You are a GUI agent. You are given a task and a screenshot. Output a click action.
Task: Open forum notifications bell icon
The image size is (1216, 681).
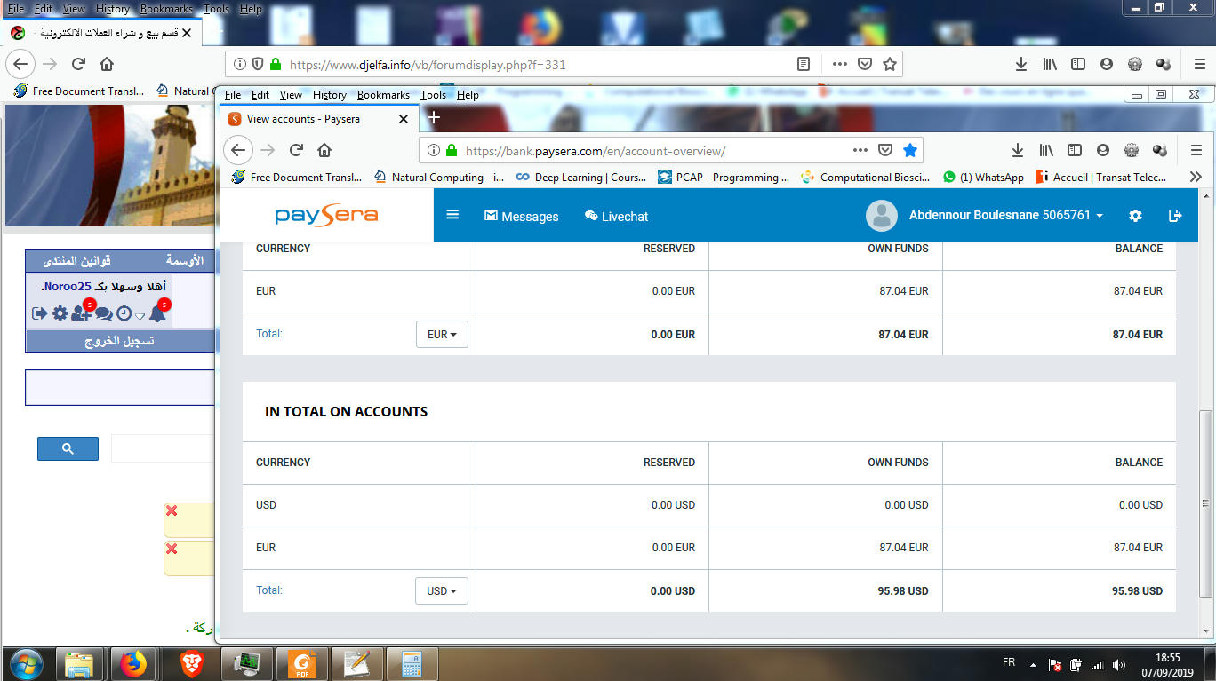[157, 313]
